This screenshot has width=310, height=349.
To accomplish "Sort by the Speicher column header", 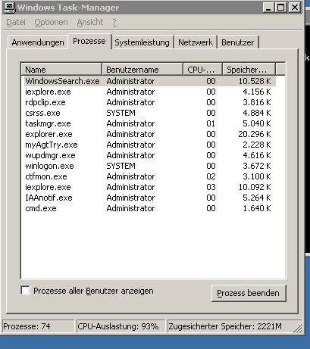I will 249,70.
